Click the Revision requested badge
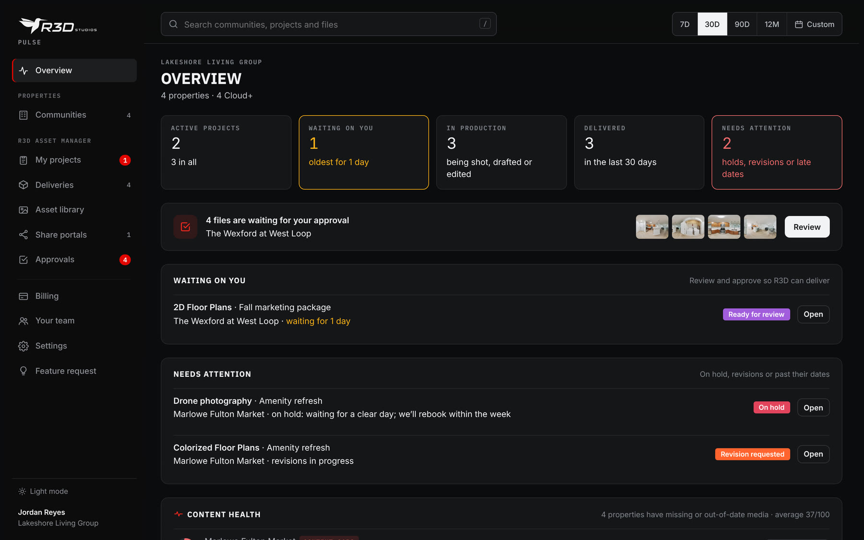This screenshot has height=540, width=864. click(x=752, y=454)
